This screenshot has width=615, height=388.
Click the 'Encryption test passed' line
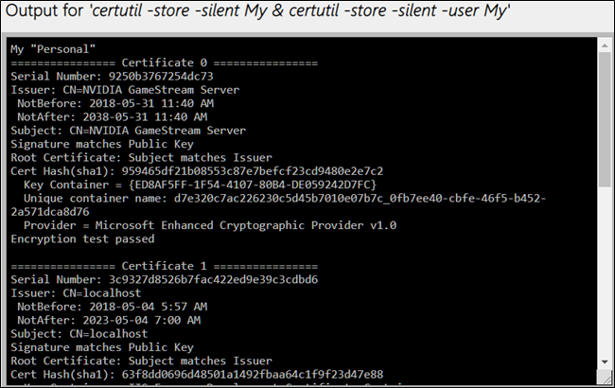(82, 238)
